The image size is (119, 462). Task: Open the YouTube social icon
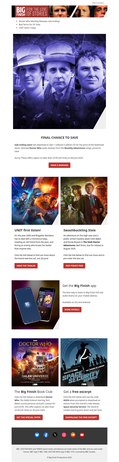[82, 435]
